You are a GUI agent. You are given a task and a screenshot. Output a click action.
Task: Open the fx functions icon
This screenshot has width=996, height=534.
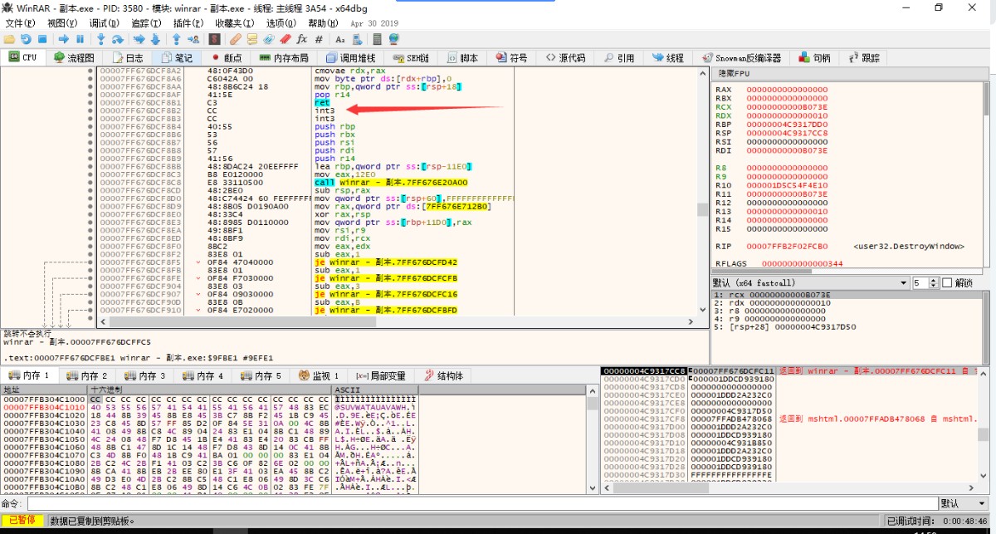[301, 39]
